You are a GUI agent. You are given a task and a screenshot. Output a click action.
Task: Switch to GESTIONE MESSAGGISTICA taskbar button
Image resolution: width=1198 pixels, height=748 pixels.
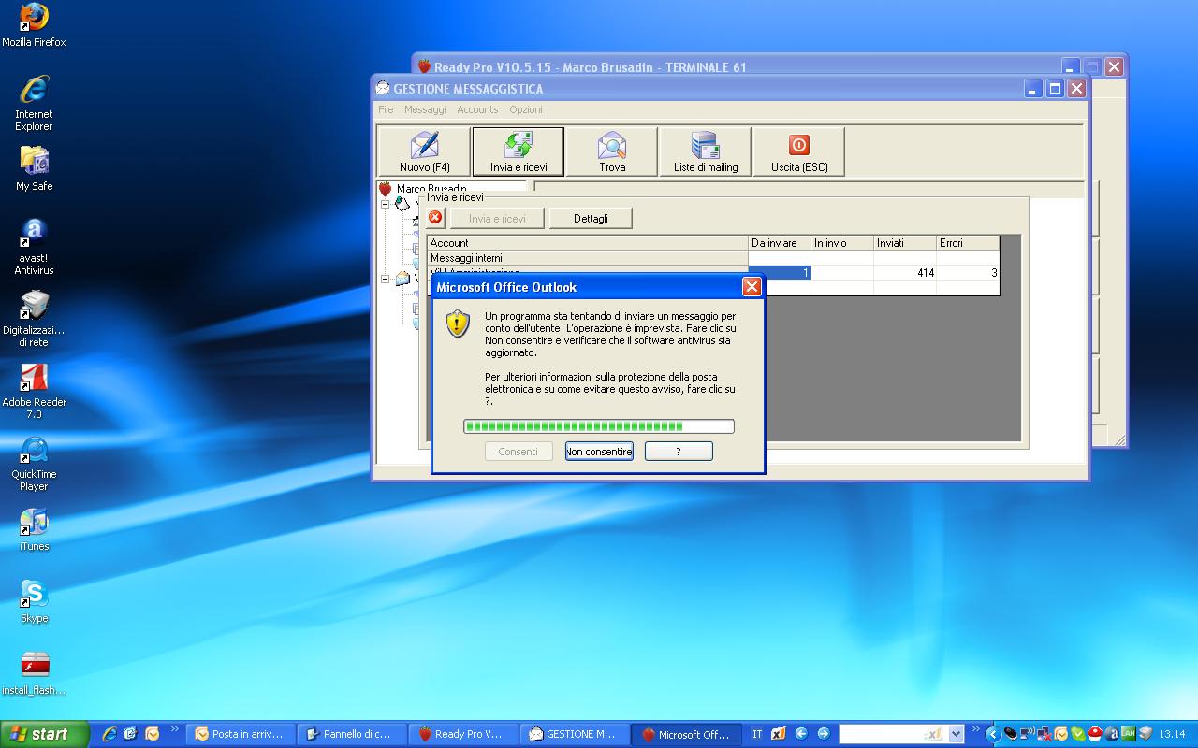click(x=576, y=734)
